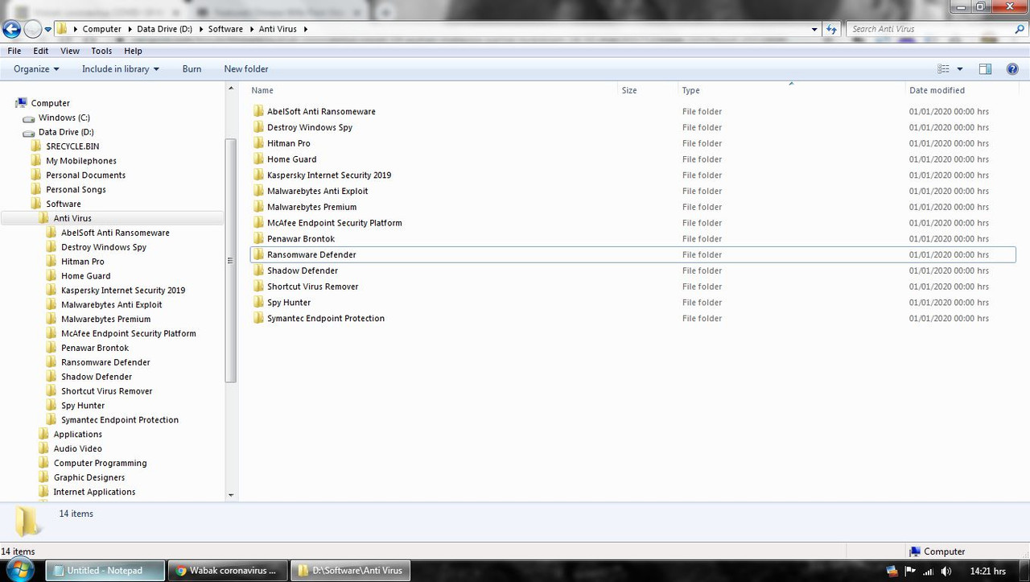Switch to Untitled - Notepad taskbar button
The width and height of the screenshot is (1030, 582).
click(105, 571)
